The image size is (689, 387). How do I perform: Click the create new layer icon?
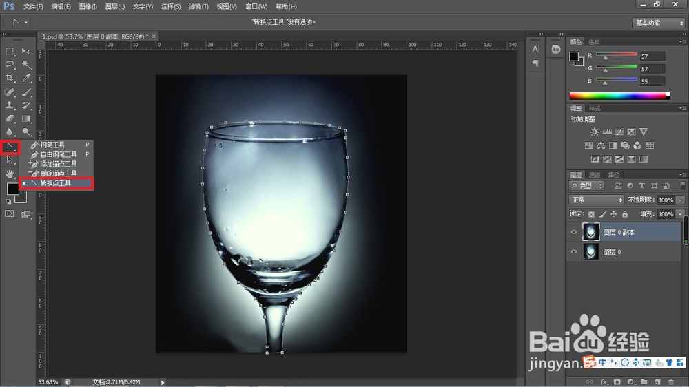point(657,381)
